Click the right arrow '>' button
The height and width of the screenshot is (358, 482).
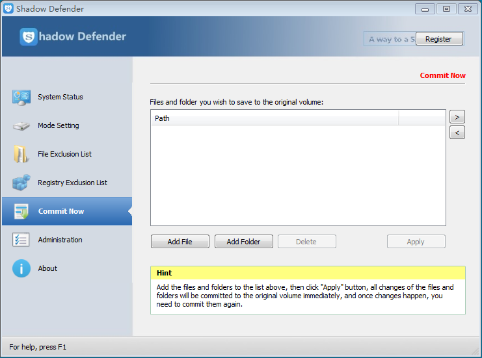click(x=457, y=117)
